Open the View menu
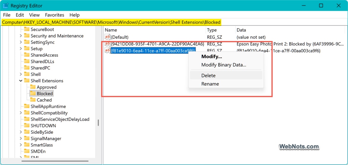The image size is (348, 165). pos(34,15)
